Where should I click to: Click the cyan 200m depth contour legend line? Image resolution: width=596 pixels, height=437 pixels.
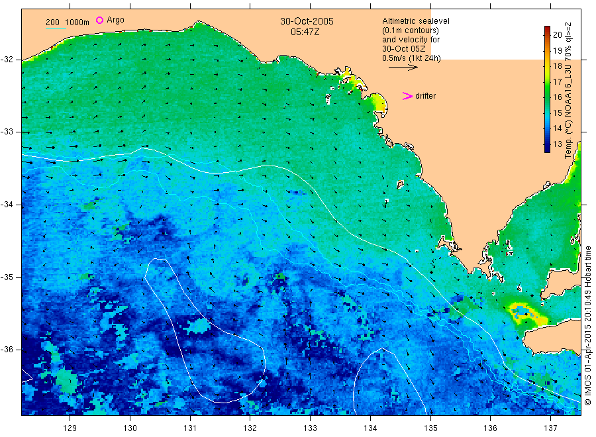56,28
